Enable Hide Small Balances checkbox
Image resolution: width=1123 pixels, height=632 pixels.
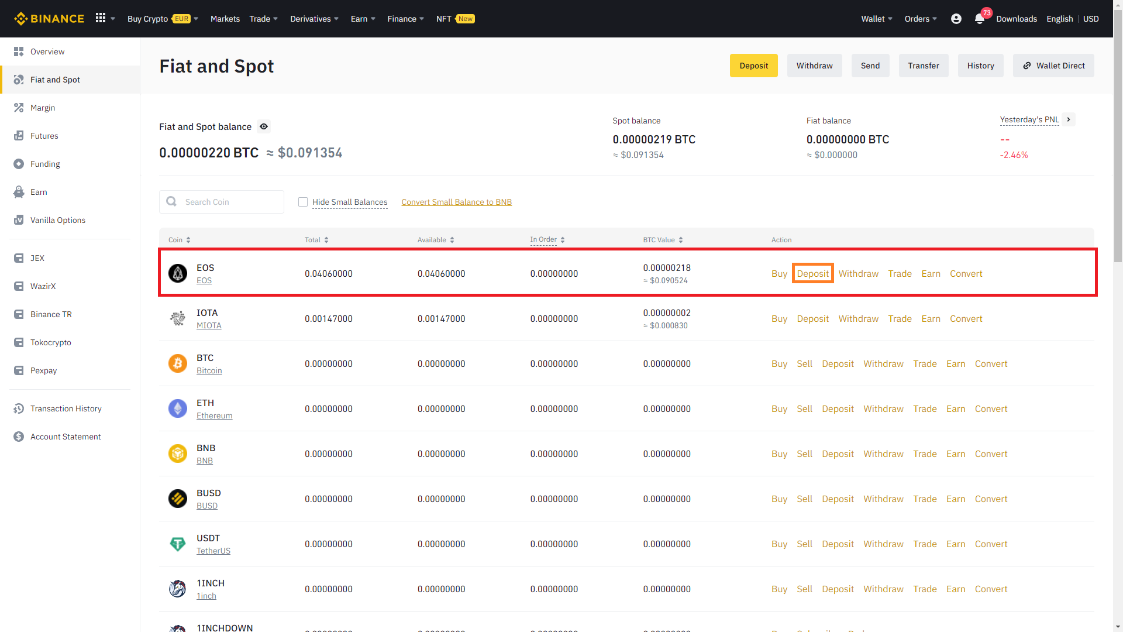point(303,202)
